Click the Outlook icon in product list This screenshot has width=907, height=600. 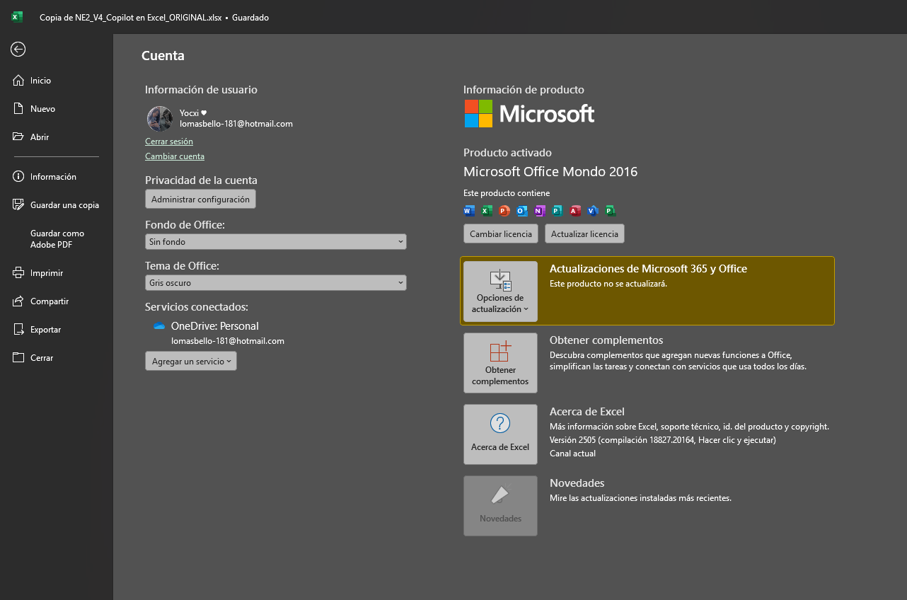(x=521, y=211)
